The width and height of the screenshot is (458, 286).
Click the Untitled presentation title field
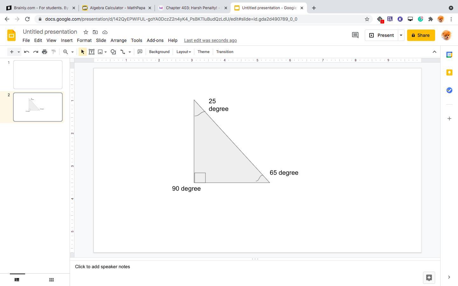(50, 32)
